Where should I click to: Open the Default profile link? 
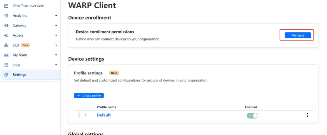pos(103,115)
